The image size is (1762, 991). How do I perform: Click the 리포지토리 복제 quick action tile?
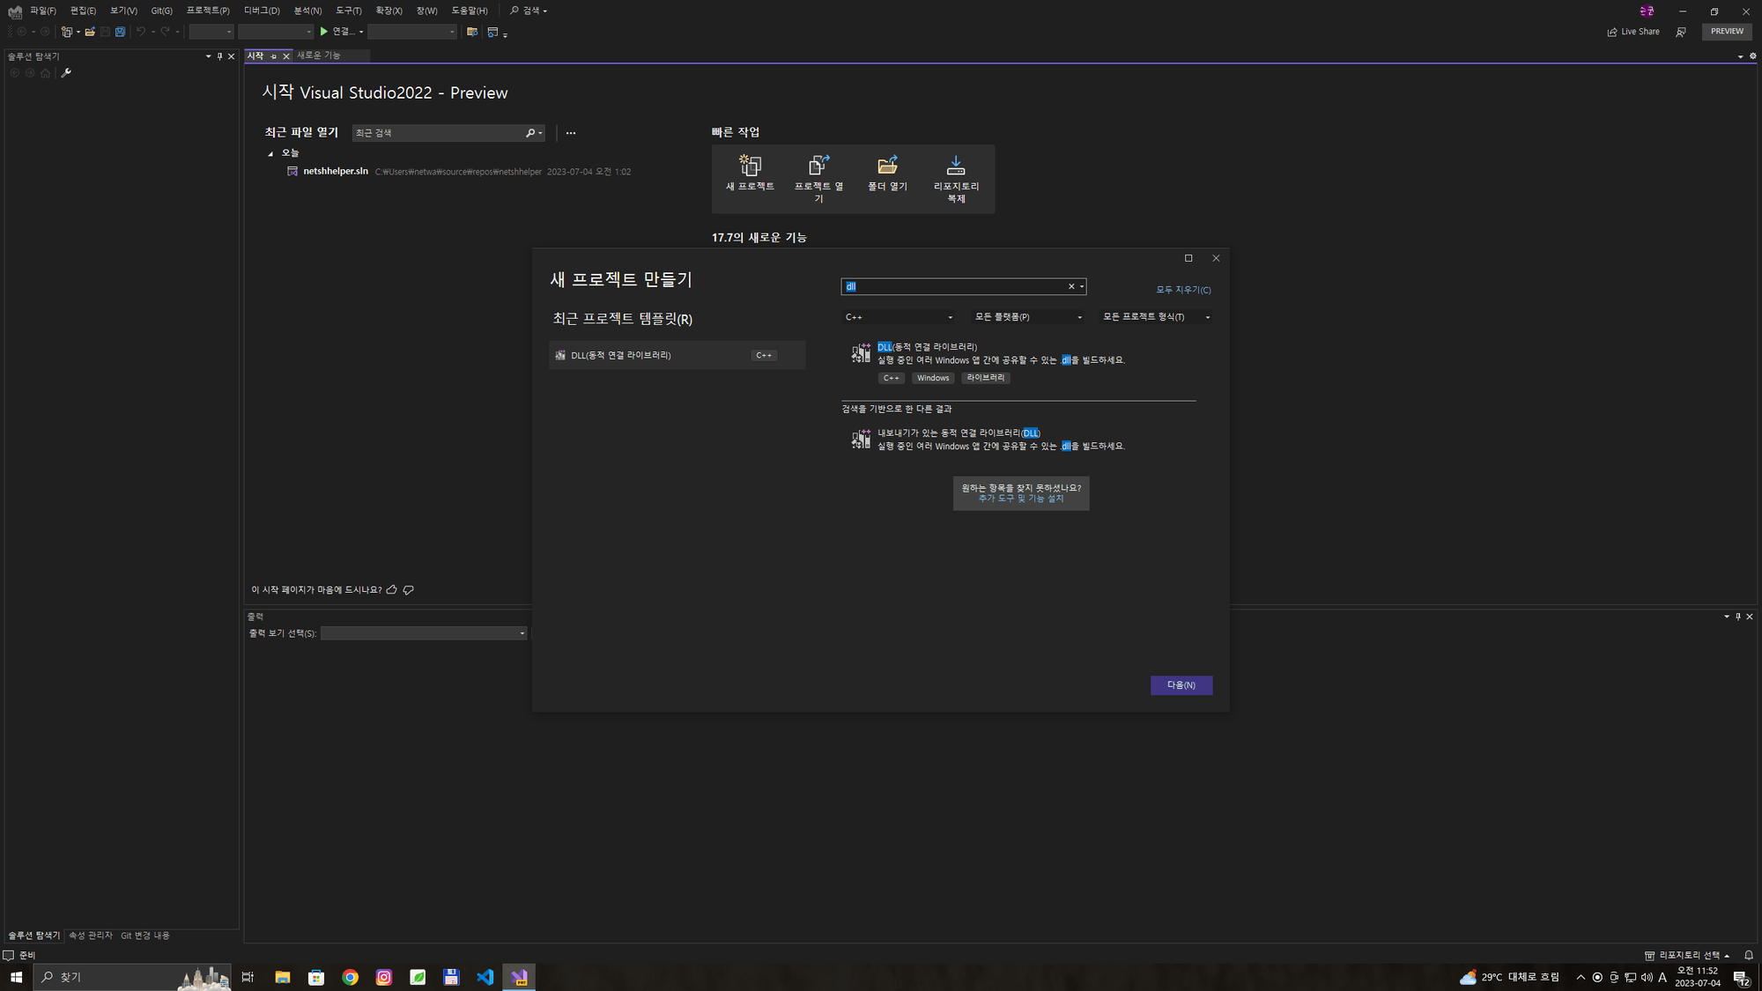[956, 179]
